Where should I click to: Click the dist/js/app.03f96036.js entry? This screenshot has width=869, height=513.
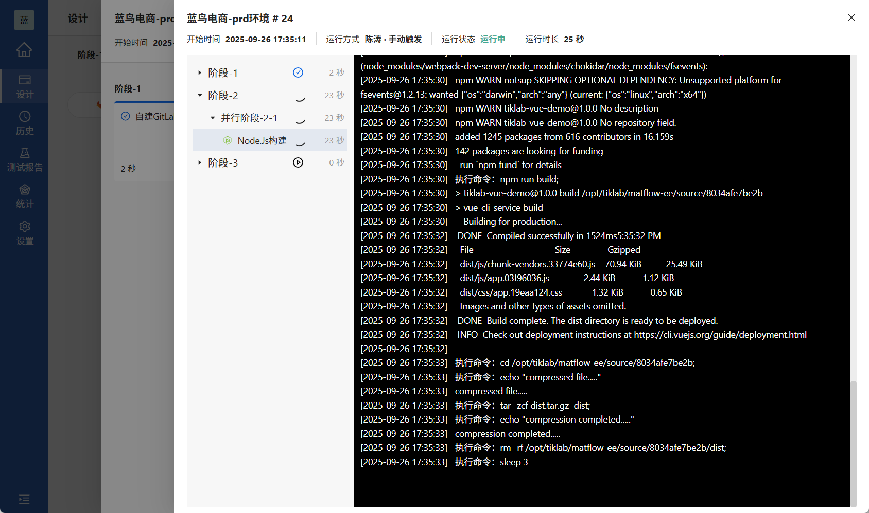click(x=505, y=278)
